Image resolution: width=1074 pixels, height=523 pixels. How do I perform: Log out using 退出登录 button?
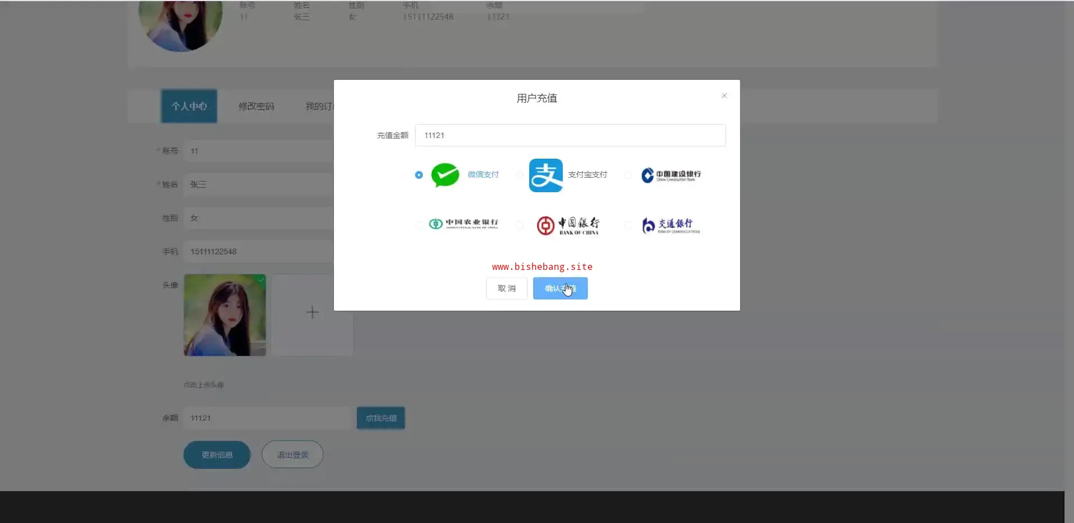293,455
